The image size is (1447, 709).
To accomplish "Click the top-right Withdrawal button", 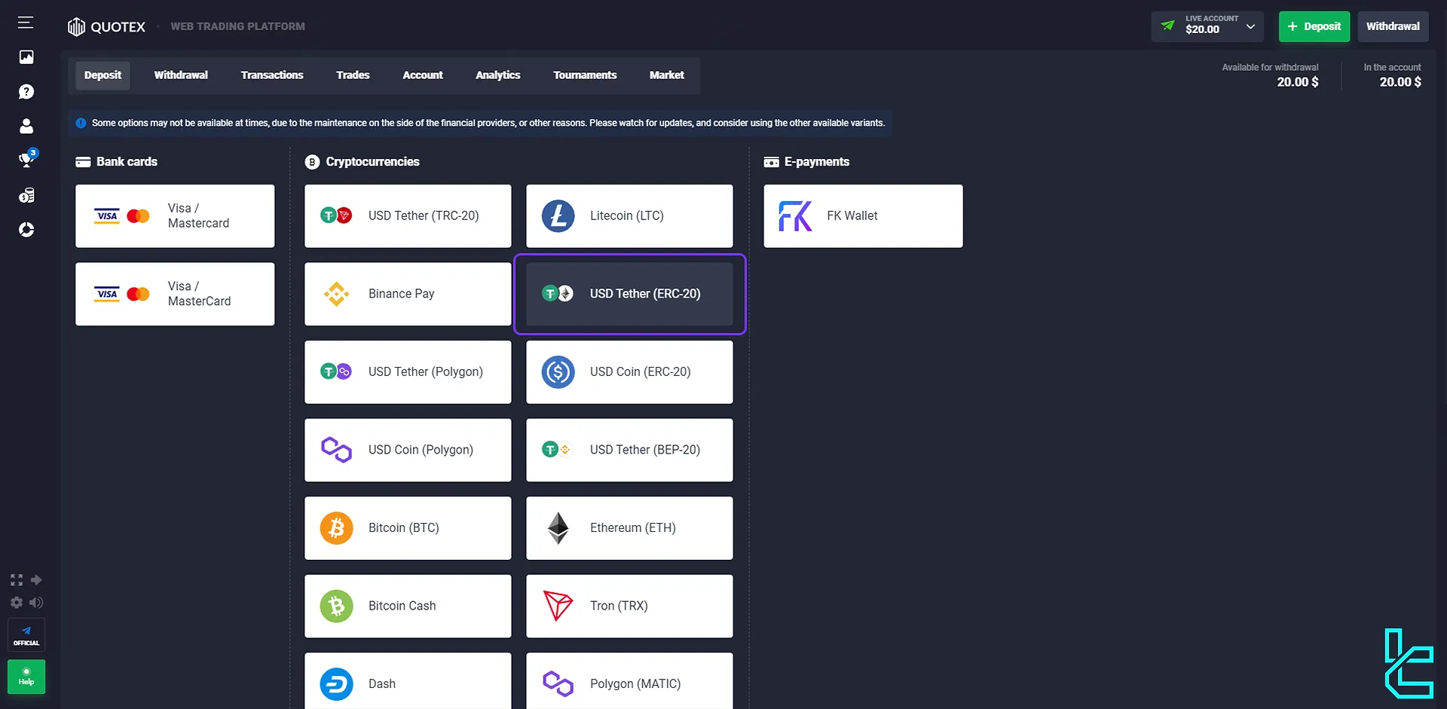I will tap(1393, 26).
